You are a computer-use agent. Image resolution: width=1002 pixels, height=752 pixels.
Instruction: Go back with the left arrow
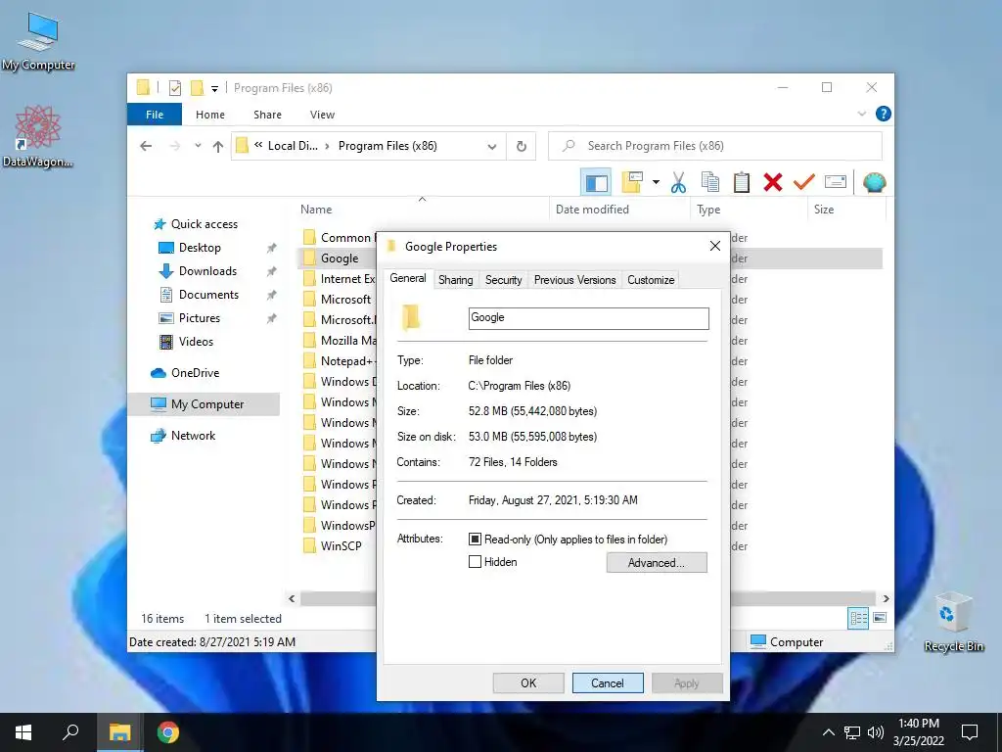146,146
